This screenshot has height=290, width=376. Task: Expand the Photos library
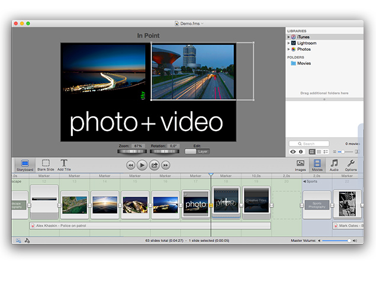[288, 49]
